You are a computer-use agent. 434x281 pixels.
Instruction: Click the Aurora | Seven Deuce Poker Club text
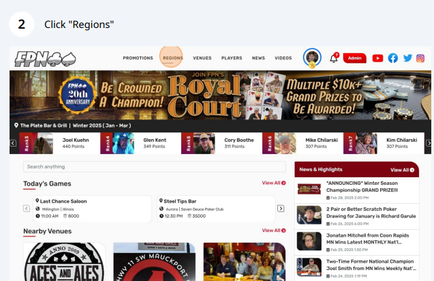(195, 209)
